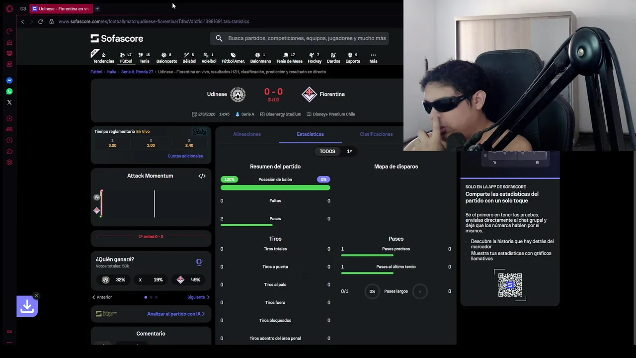Go to Siguiente card
636x358 pixels.
198,297
